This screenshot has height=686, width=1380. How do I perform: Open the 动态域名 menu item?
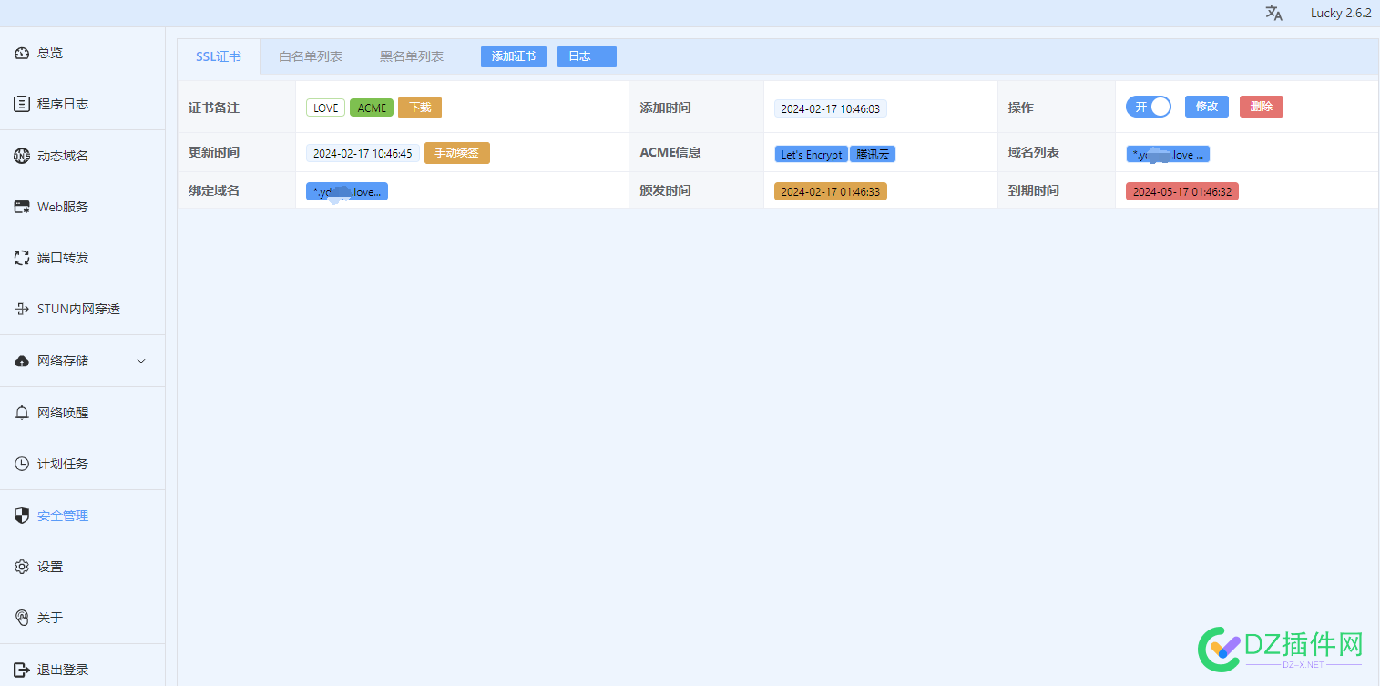tap(82, 156)
